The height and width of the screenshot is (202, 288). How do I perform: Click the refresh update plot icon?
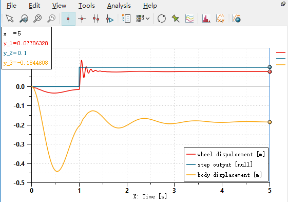162,19
